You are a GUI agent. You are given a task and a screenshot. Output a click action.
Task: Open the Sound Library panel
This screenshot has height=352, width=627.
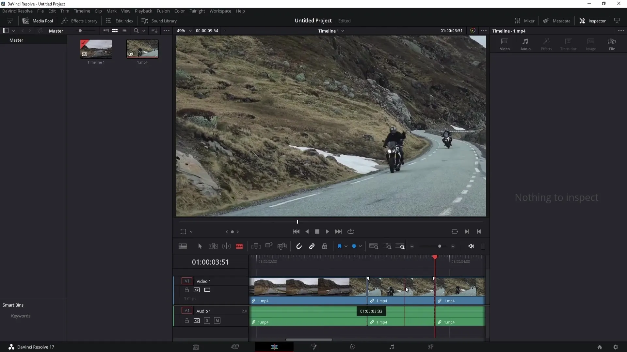[159, 21]
